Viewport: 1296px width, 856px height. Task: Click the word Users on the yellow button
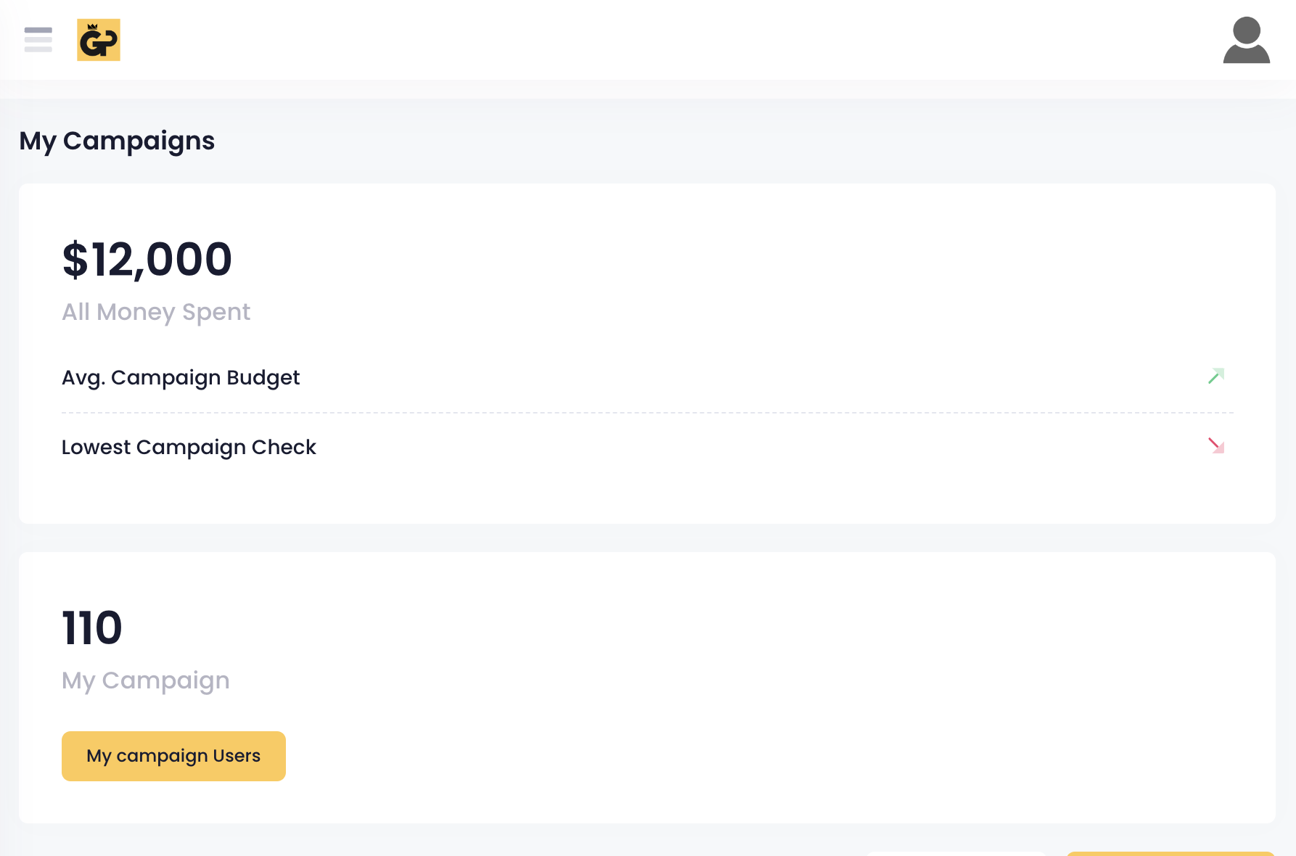(237, 756)
